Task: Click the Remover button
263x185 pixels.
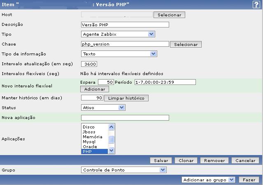Action: point(214,161)
